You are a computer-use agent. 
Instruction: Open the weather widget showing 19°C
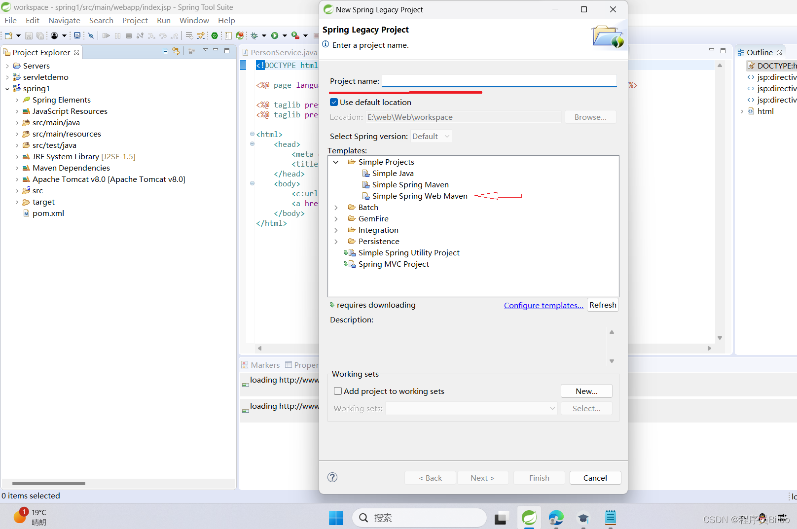[31, 517]
